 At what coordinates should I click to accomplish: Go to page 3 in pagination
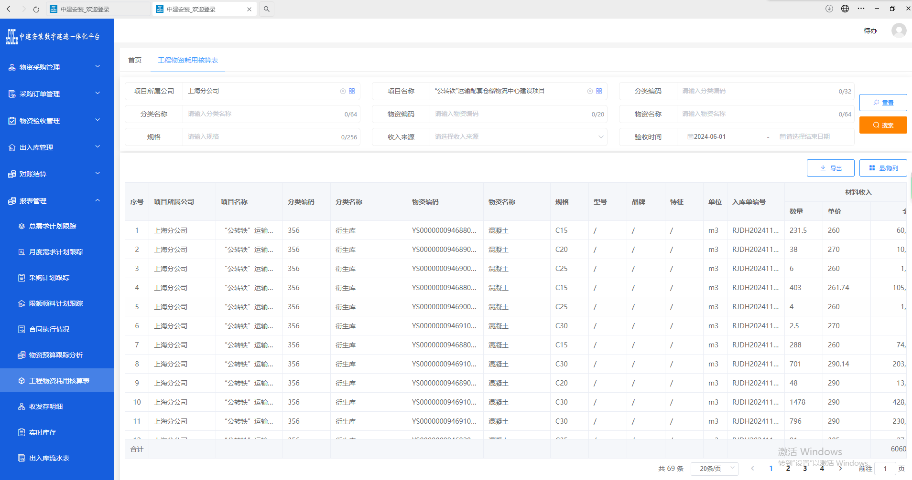[805, 469]
